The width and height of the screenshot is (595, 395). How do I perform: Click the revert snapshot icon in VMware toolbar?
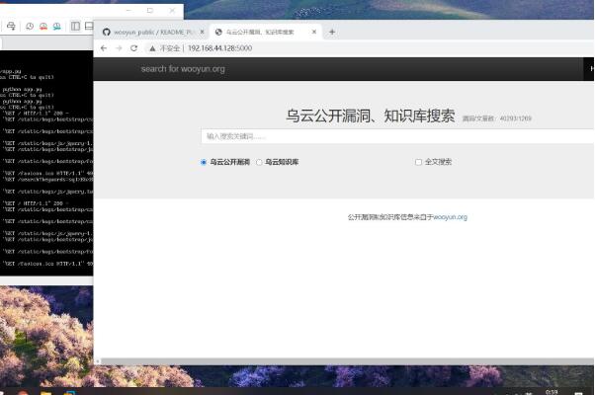point(43,26)
